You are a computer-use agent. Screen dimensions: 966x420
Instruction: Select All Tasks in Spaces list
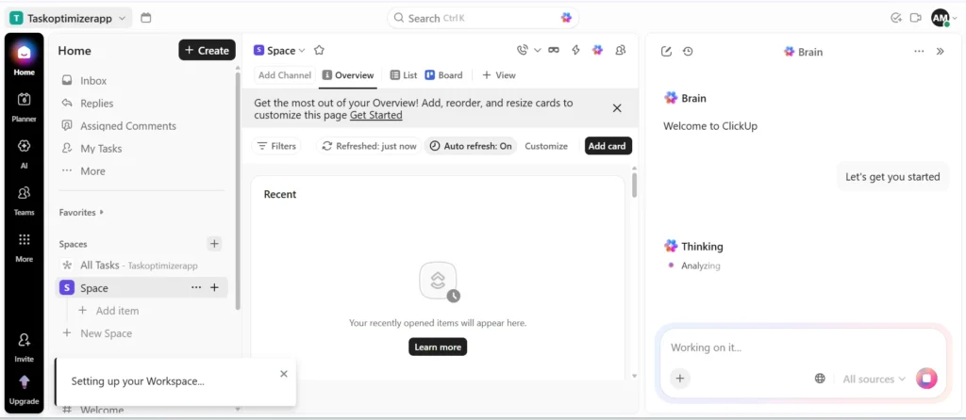[x=139, y=265]
